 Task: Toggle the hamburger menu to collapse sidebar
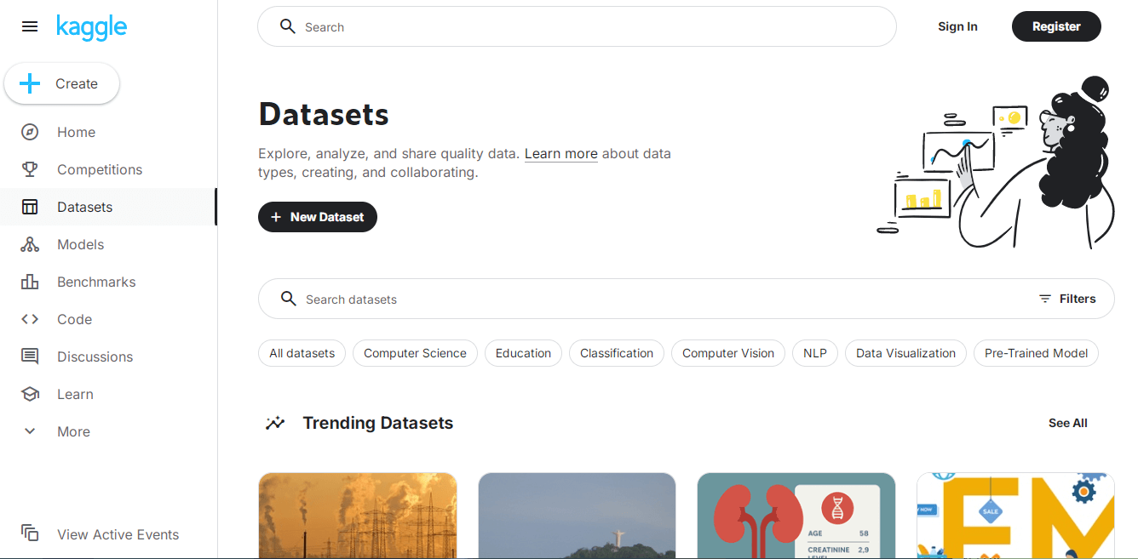coord(29,26)
